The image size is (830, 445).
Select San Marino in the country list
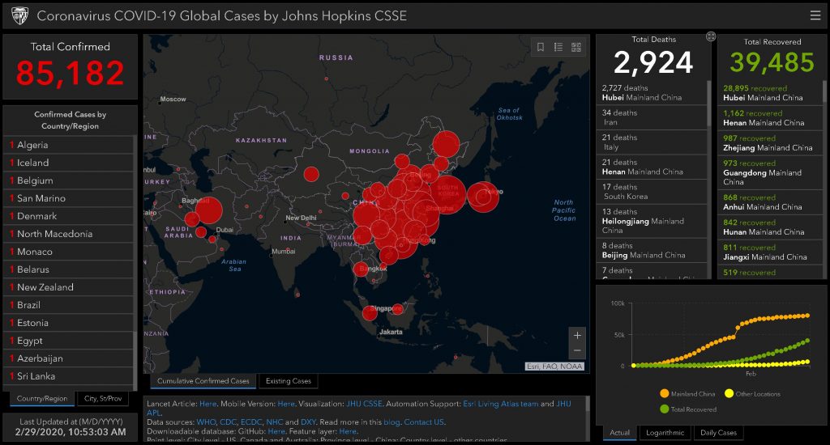68,198
